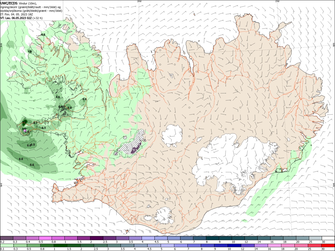Select the bright pink 0.5 snow legend swatch
The width and height of the screenshot is (335, 251).
coord(45,238)
